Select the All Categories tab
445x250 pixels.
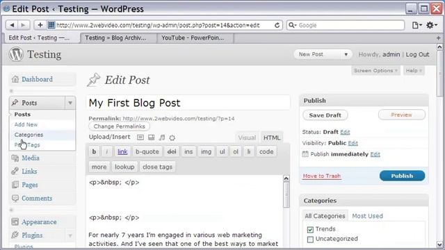(325, 216)
